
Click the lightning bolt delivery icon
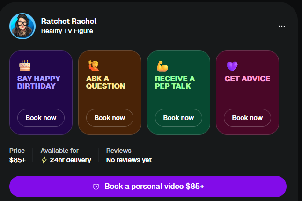(x=44, y=160)
